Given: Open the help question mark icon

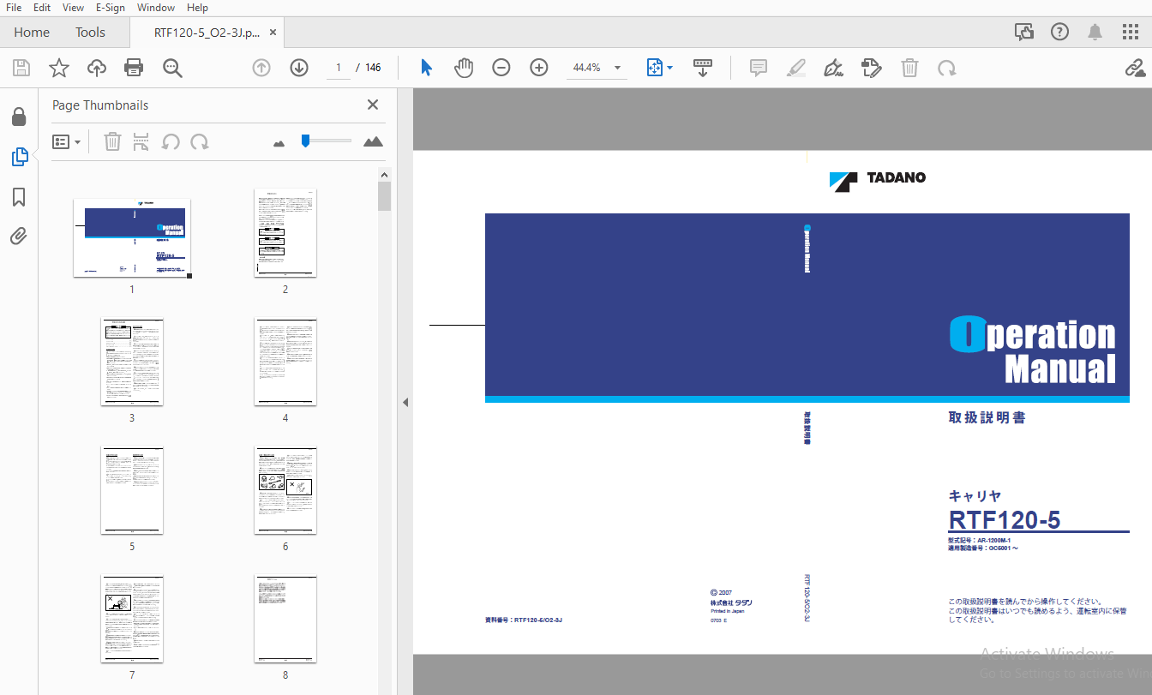Looking at the screenshot, I should click(x=1059, y=33).
